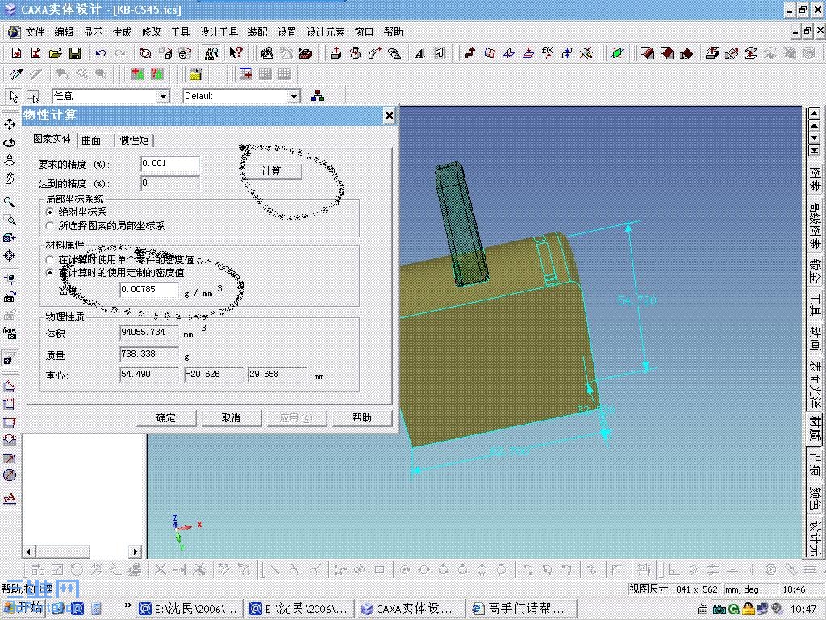The width and height of the screenshot is (826, 620).
Task: Choose 使用单个零件的密度值 radio option
Action: tap(49, 259)
